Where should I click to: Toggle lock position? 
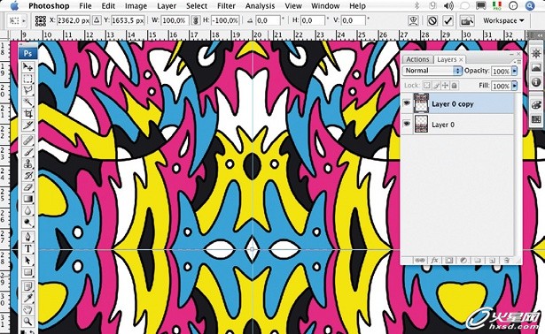click(445, 85)
